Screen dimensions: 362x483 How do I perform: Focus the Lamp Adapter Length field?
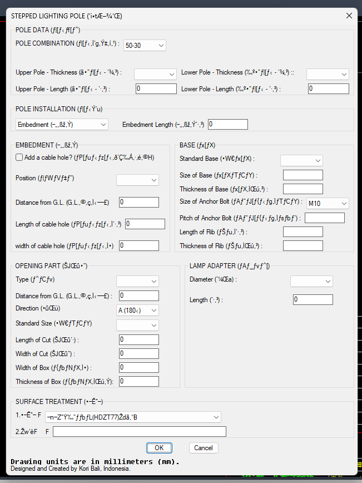point(313,300)
